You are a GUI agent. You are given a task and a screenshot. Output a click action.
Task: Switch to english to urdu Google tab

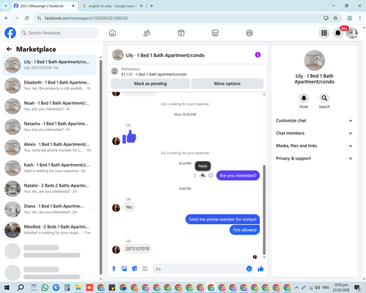[113, 6]
